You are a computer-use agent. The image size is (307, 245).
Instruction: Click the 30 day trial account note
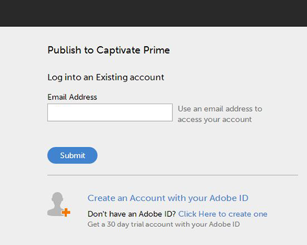point(164,225)
